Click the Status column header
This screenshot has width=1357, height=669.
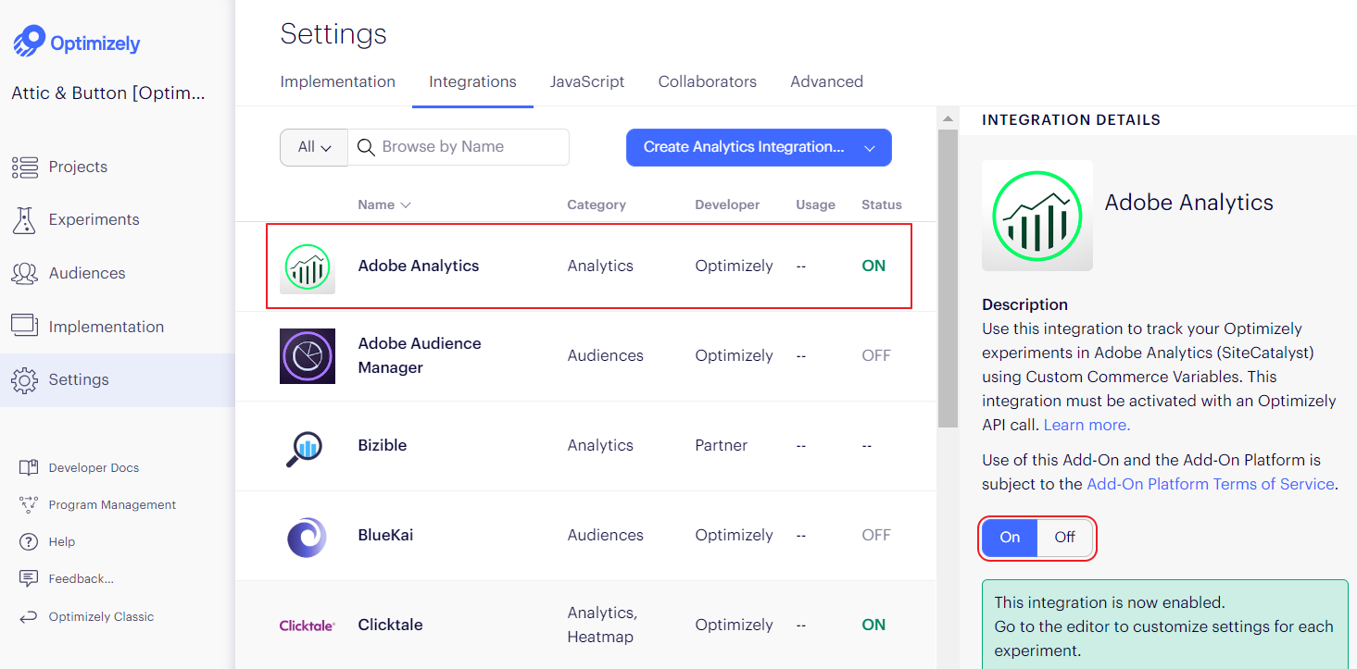(x=882, y=204)
